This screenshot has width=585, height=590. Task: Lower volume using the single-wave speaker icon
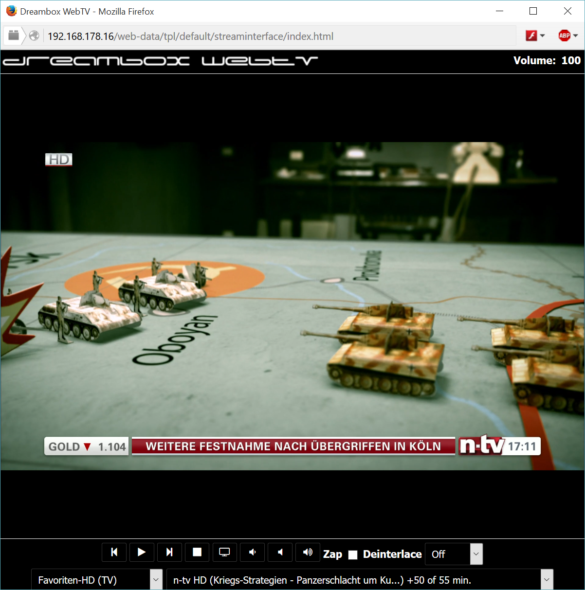click(252, 552)
